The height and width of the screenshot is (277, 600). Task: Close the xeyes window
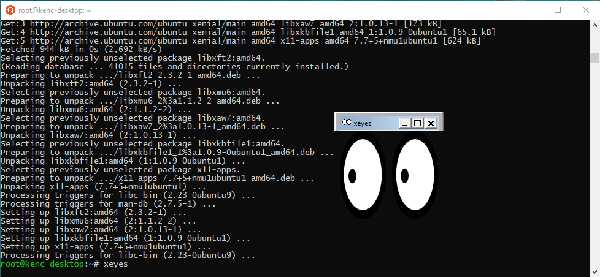click(x=431, y=123)
